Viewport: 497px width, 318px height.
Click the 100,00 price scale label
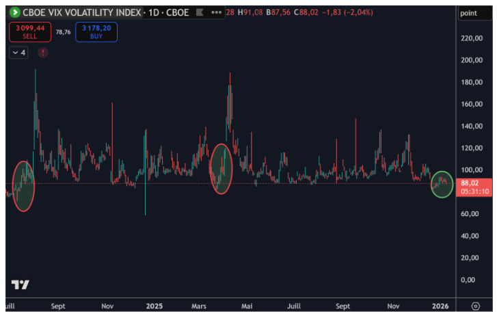pos(472,170)
